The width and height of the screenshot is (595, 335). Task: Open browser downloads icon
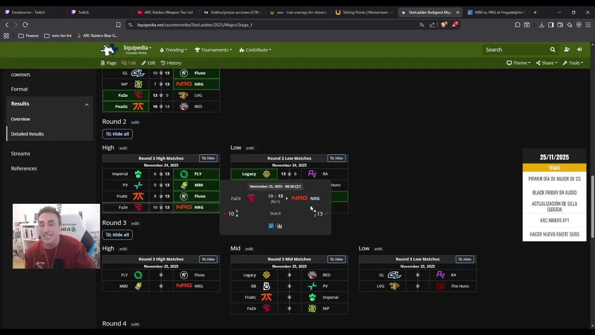click(542, 25)
